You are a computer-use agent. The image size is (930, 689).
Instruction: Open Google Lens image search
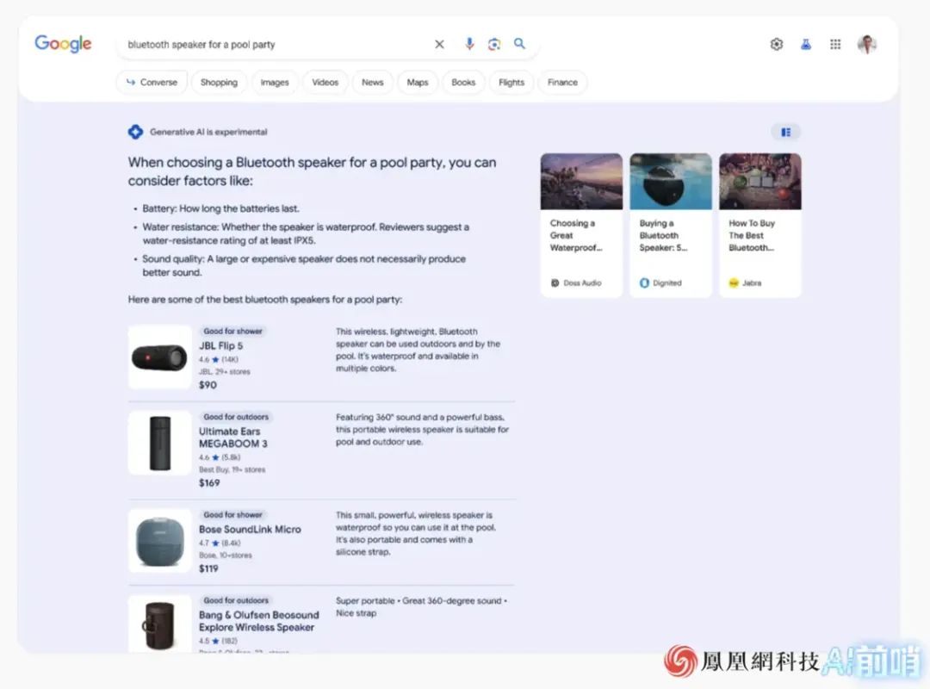click(x=494, y=45)
